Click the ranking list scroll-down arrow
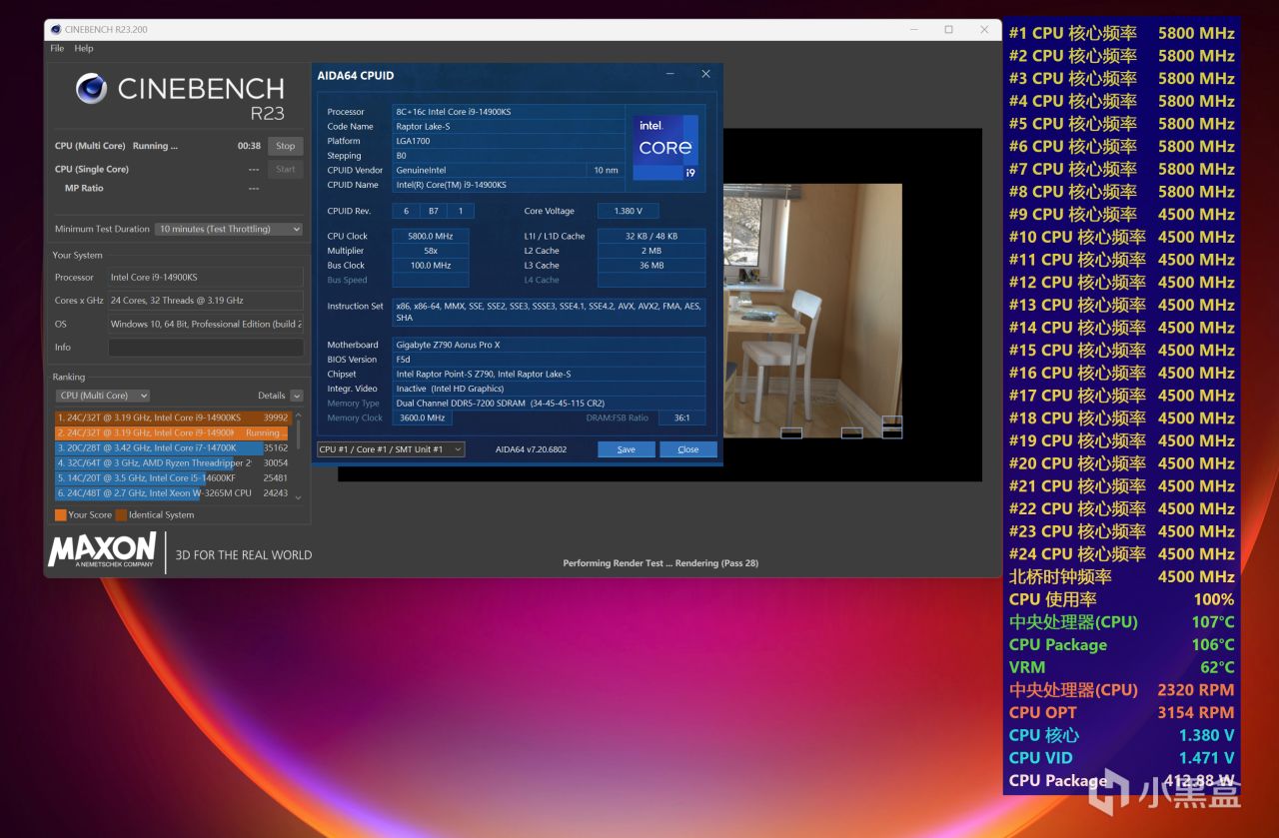1279x838 pixels. [x=297, y=496]
